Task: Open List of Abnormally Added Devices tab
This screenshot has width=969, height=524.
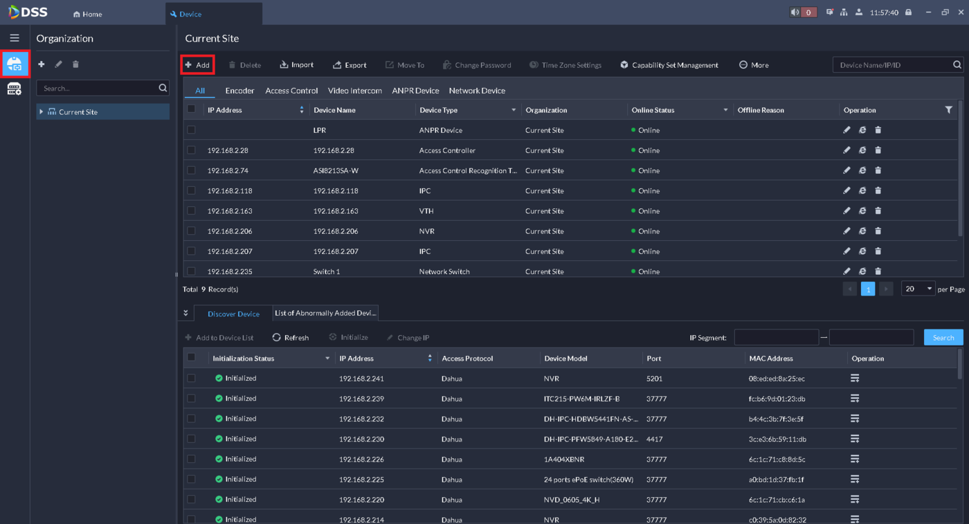Action: pyautogui.click(x=325, y=314)
